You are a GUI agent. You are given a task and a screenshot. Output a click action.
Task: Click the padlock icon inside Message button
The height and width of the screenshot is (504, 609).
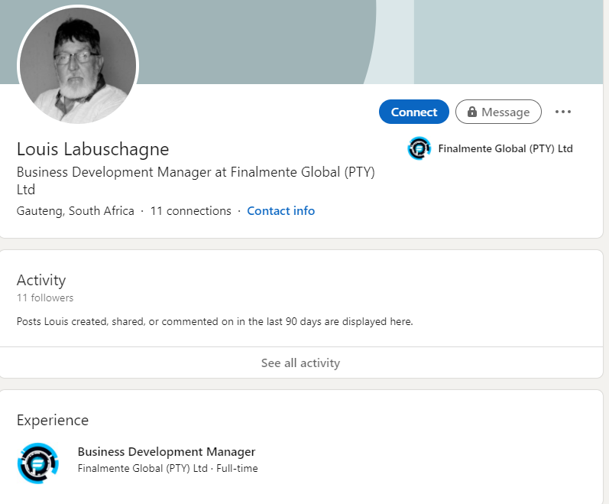coord(473,112)
